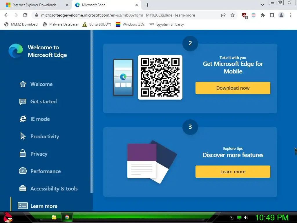Open the Chrome three-dot menu
Screen dimensions: 297x223
291,15
